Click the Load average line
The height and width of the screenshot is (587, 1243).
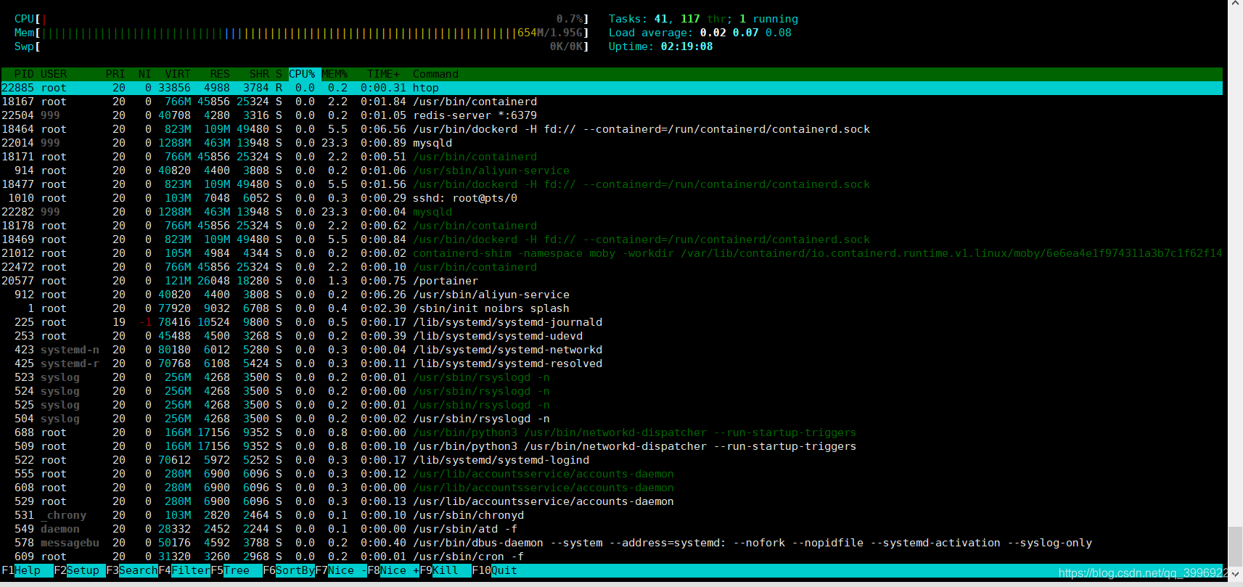[700, 33]
